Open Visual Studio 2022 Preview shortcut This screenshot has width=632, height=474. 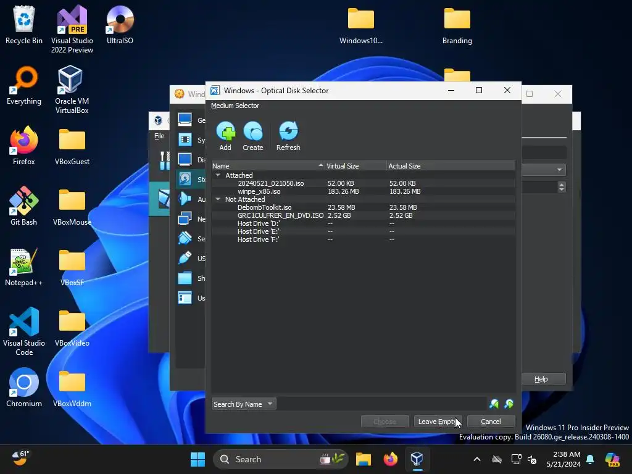pos(72,29)
